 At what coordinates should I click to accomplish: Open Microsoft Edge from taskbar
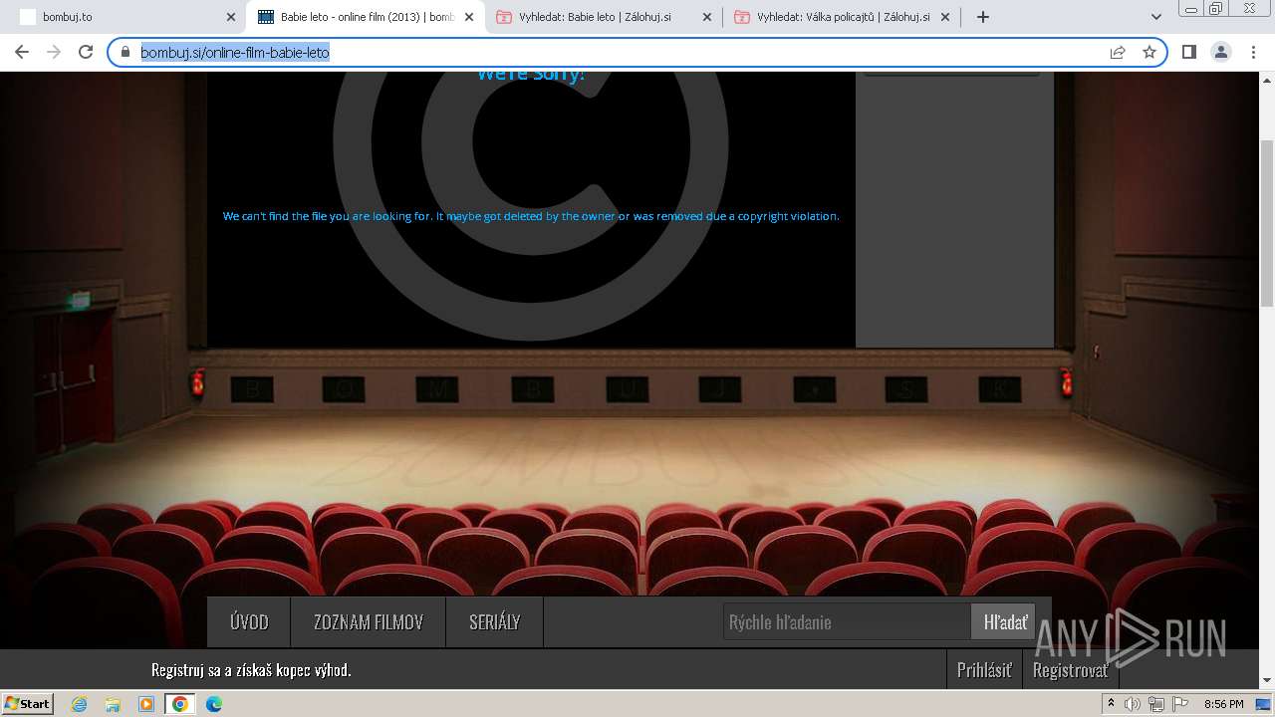pyautogui.click(x=214, y=704)
